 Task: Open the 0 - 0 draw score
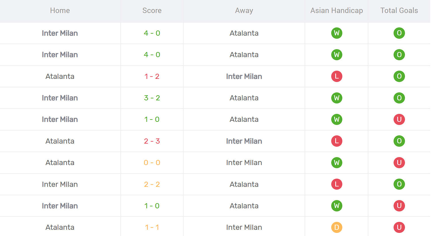pos(152,163)
